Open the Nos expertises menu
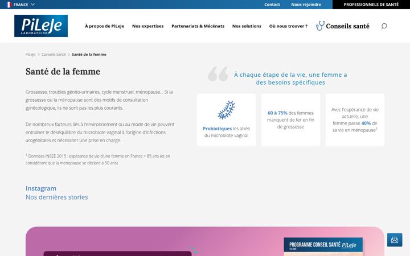 (147, 26)
